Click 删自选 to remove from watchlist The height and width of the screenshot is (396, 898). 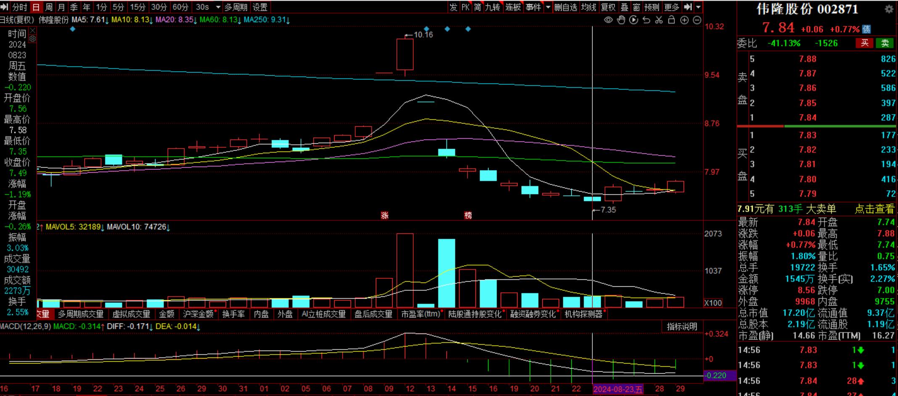coord(565,7)
